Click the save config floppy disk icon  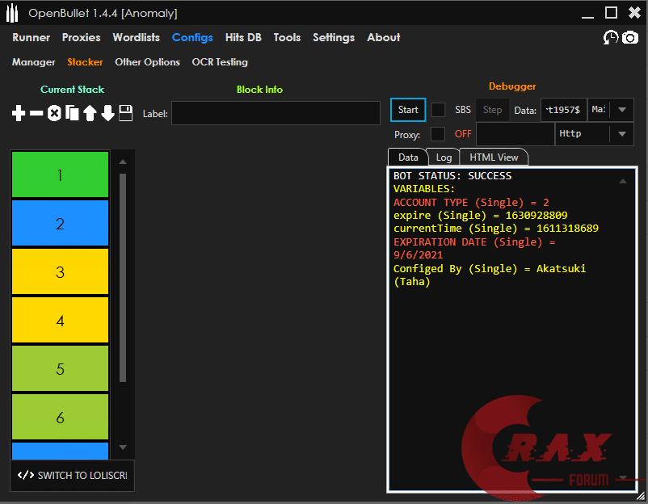[125, 113]
